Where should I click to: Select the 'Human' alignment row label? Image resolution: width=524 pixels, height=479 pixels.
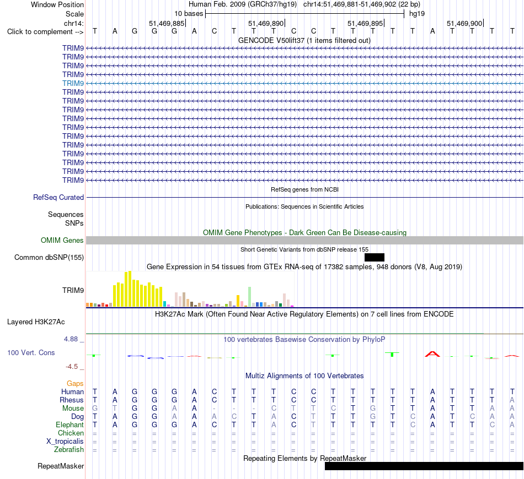72,392
